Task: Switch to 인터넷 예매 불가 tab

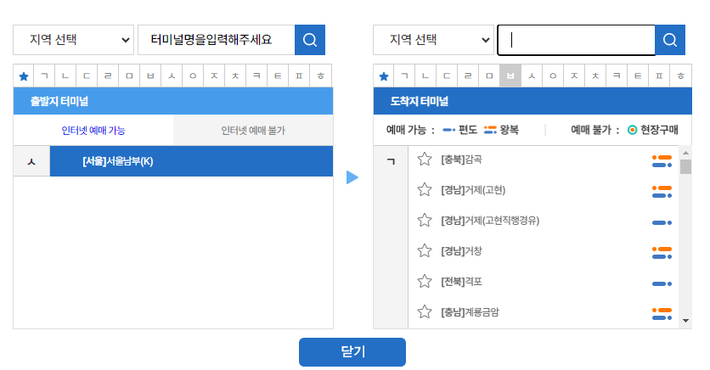Action: pos(253,131)
